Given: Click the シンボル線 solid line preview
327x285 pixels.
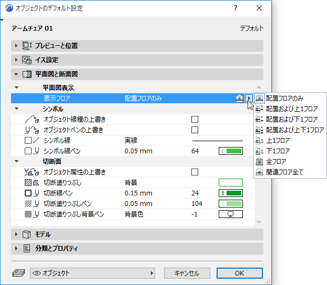Looking at the screenshot, I should point(218,141).
